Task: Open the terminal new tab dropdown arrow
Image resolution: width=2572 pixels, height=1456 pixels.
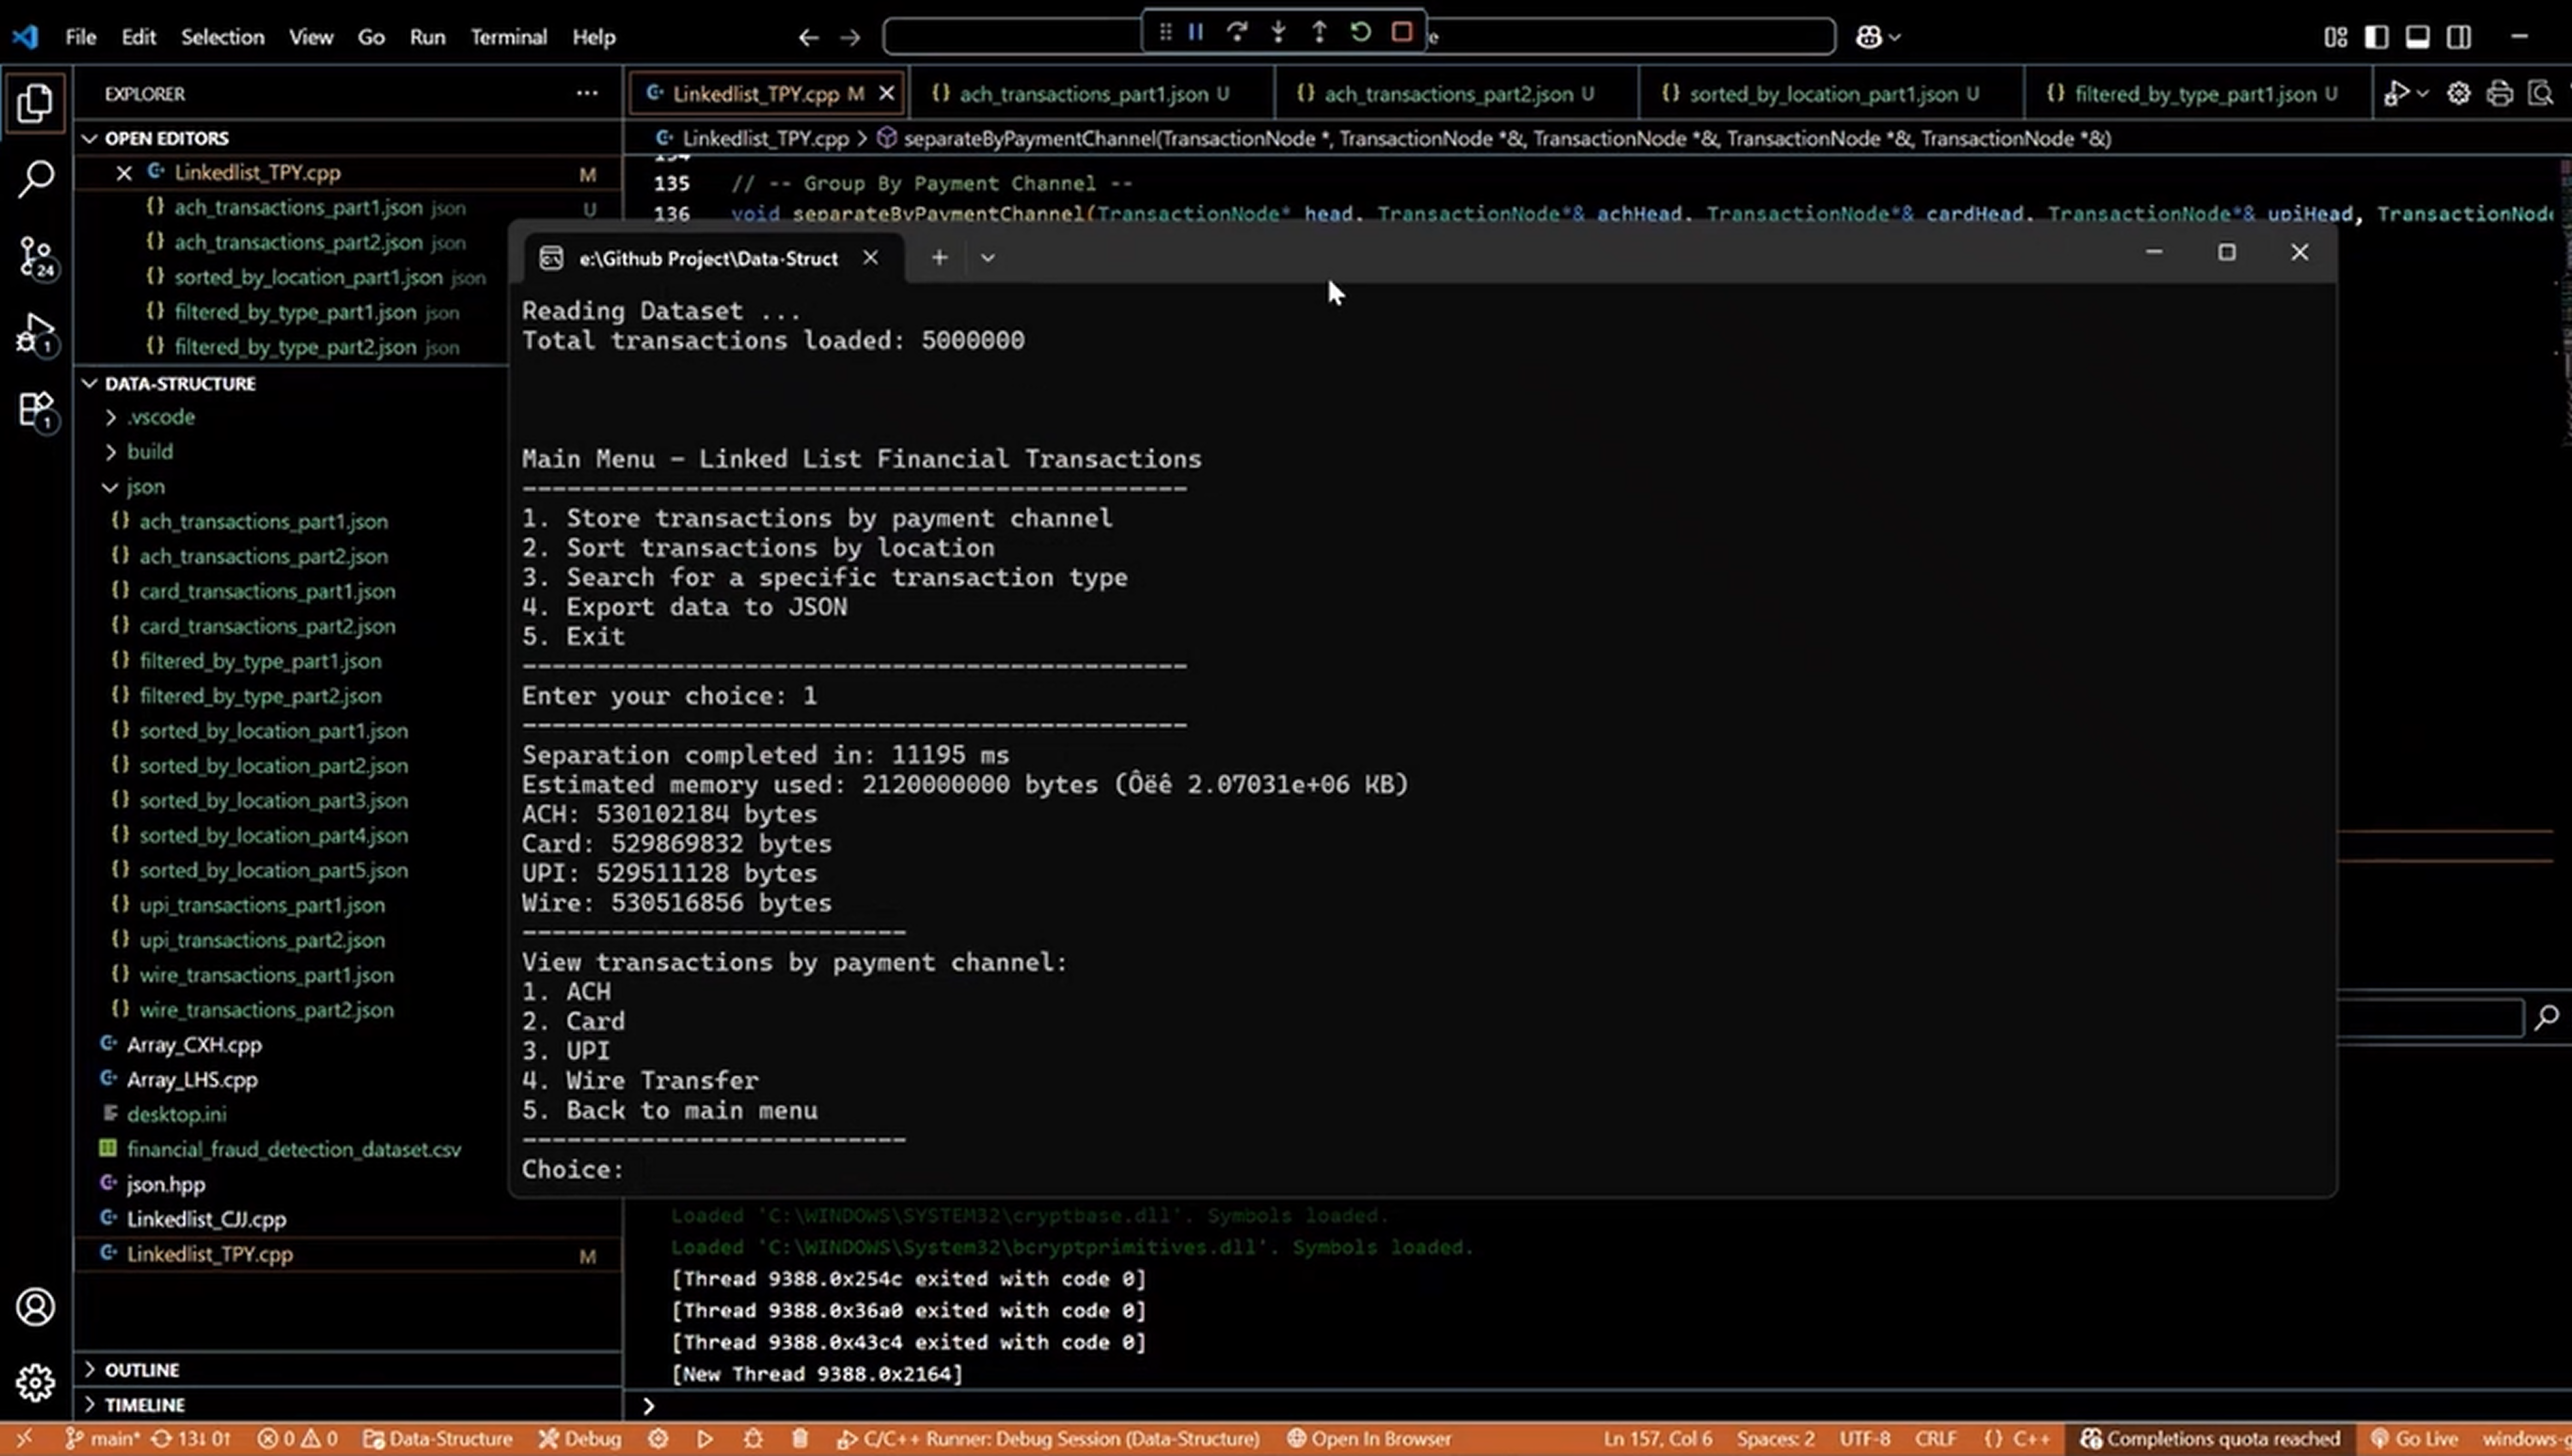Action: (x=987, y=258)
